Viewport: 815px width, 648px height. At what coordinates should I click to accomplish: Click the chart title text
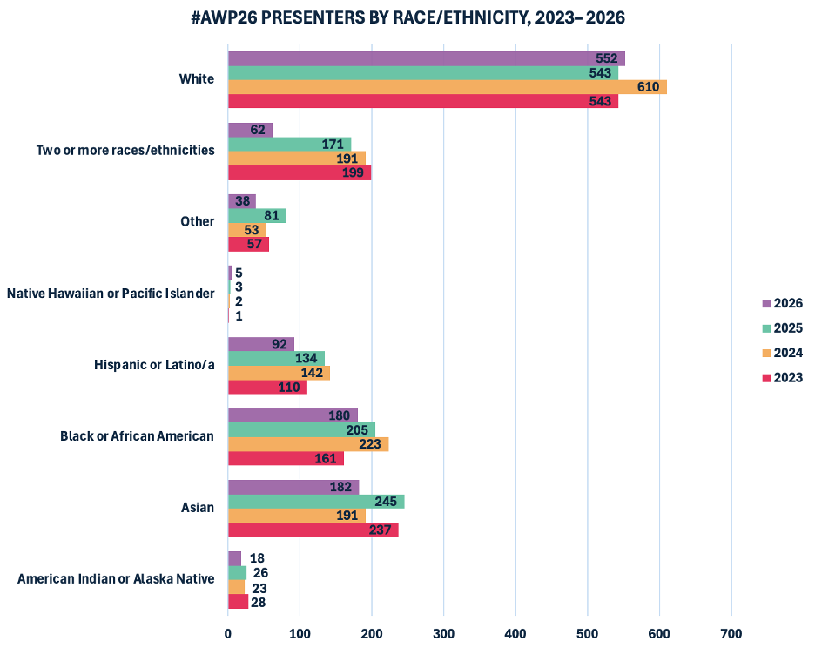[407, 16]
